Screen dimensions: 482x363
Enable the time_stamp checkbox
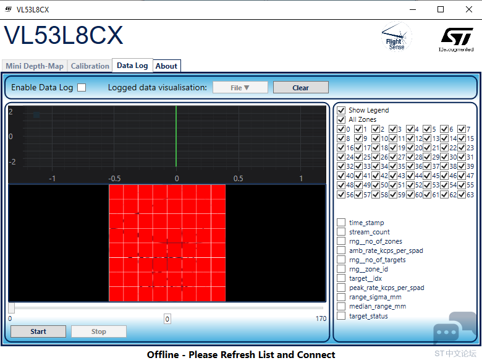[x=341, y=223]
